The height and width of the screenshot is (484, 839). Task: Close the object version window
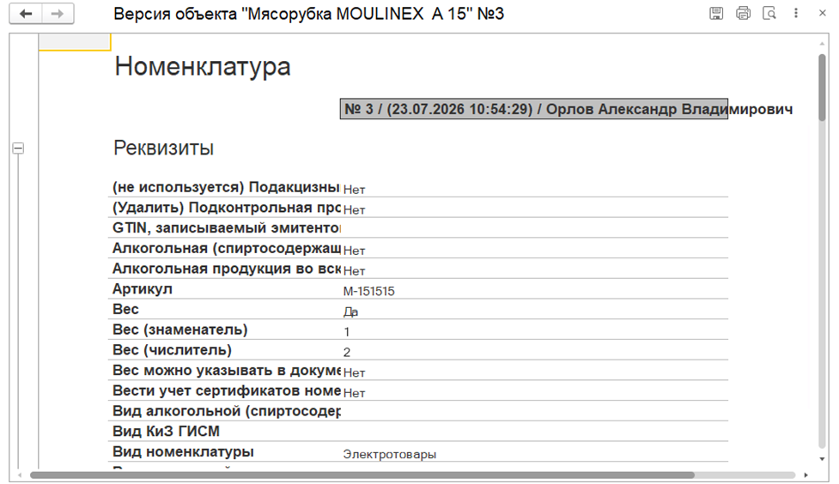coord(823,14)
